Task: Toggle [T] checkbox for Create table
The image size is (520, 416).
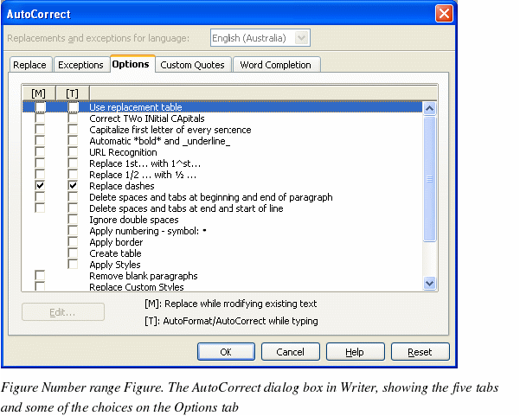Action: pyautogui.click(x=74, y=253)
